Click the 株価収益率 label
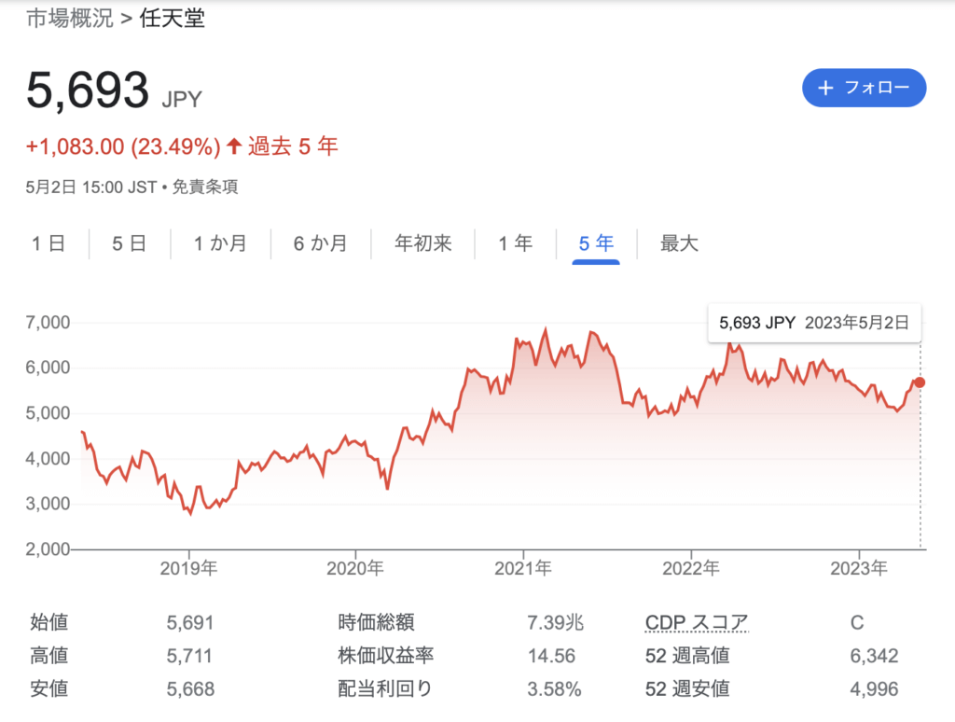This screenshot has height=722, width=955. click(386, 655)
